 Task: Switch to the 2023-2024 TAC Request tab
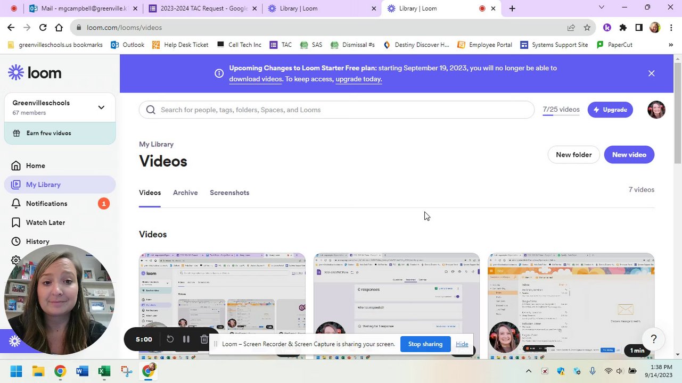point(202,9)
